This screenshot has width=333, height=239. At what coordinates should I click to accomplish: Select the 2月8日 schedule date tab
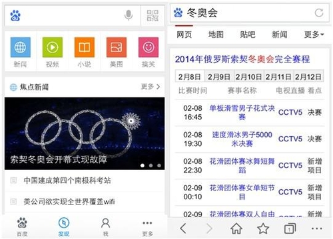(190, 76)
